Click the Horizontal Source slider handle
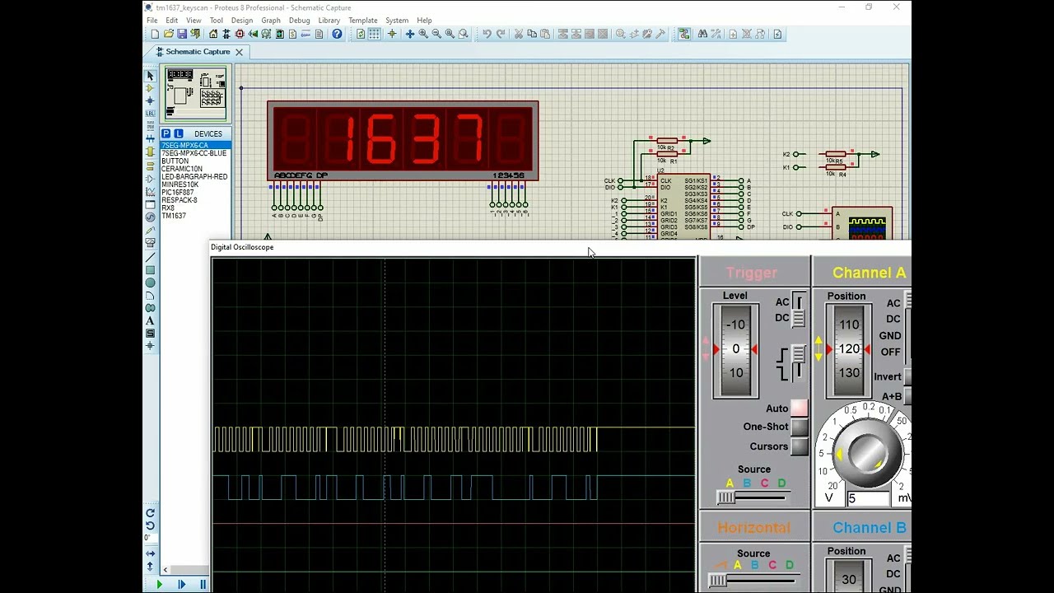 tap(718, 580)
